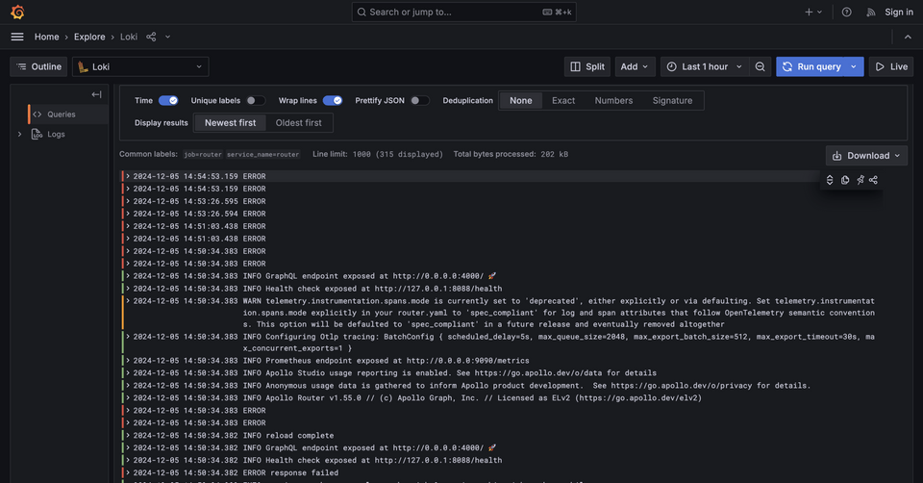
Task: Open the Download dropdown
Action: pos(866,156)
